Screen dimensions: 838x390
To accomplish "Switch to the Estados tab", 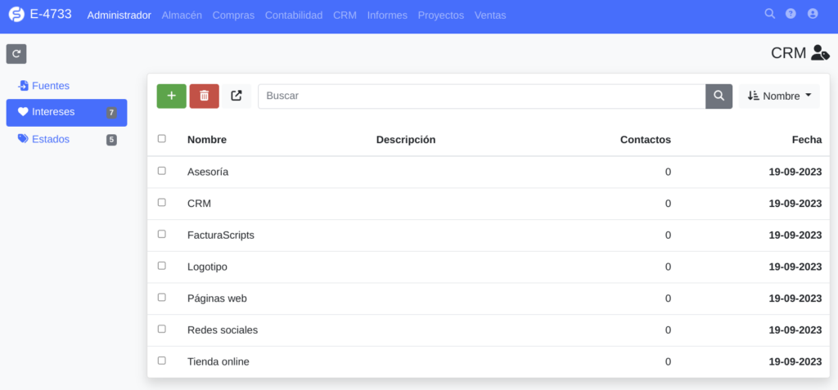I will click(50, 139).
